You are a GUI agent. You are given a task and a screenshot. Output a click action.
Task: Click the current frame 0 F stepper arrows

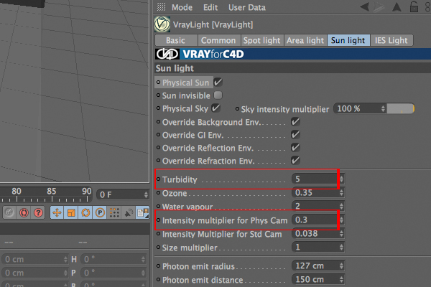146,194
